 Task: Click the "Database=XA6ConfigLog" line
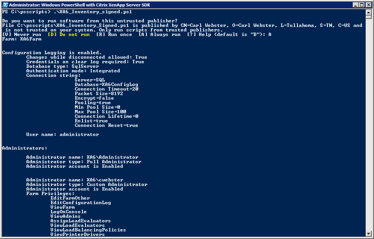[106, 84]
